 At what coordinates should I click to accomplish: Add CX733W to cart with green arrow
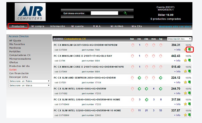click(189, 49)
